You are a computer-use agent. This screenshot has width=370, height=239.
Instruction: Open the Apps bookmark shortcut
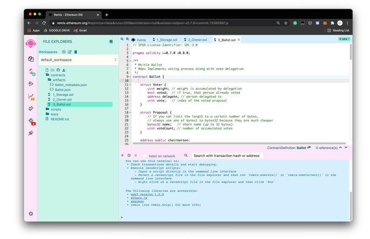coord(34,30)
